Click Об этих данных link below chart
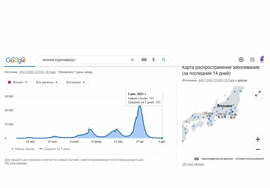The height and width of the screenshot is (188, 270). tap(16, 163)
